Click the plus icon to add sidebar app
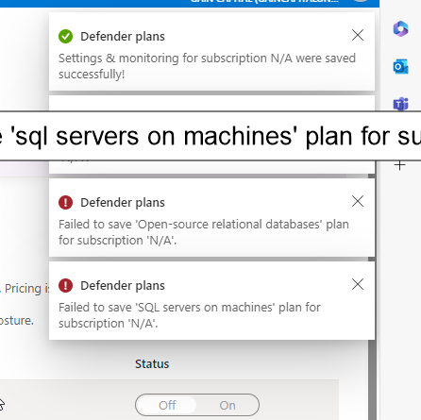421x420 pixels. [400, 165]
